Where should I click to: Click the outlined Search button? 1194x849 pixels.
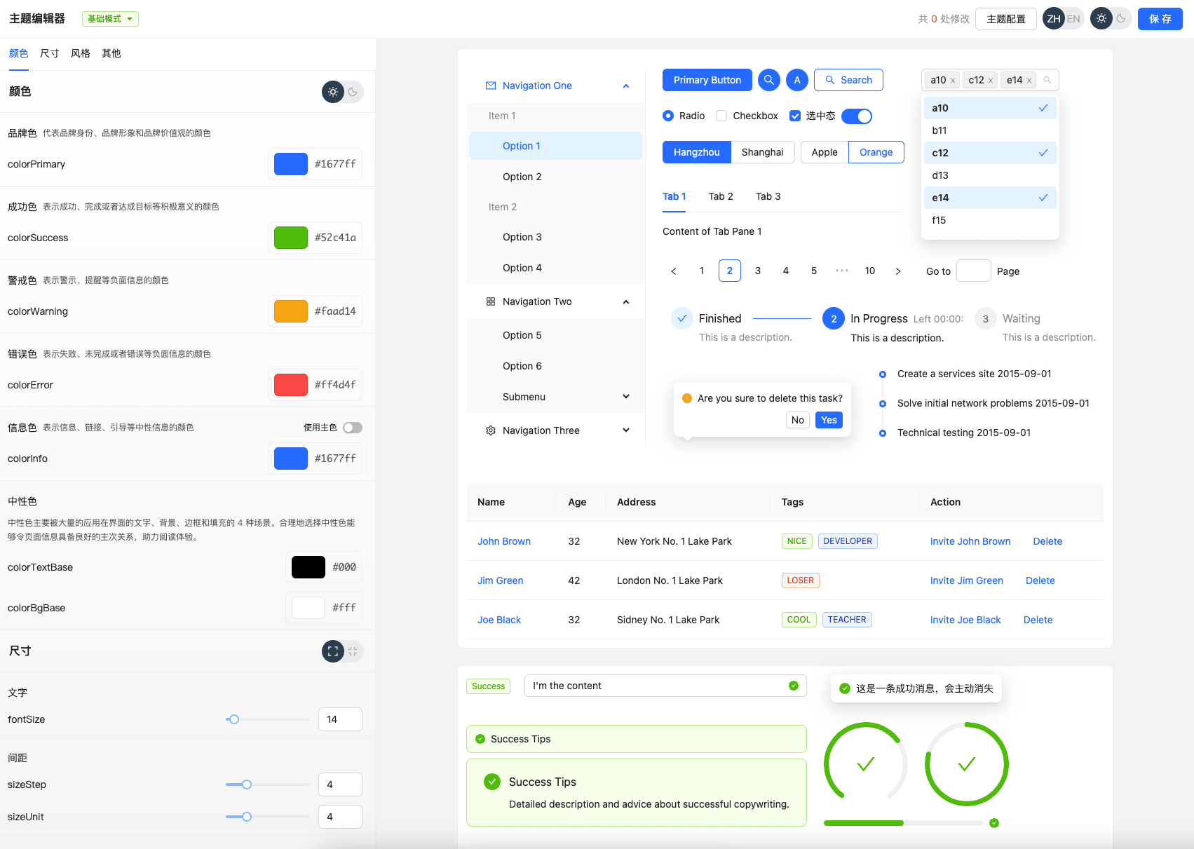(848, 80)
